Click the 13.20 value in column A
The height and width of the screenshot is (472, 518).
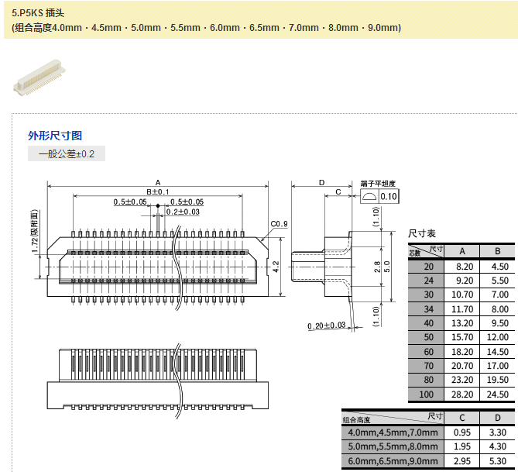pos(462,323)
